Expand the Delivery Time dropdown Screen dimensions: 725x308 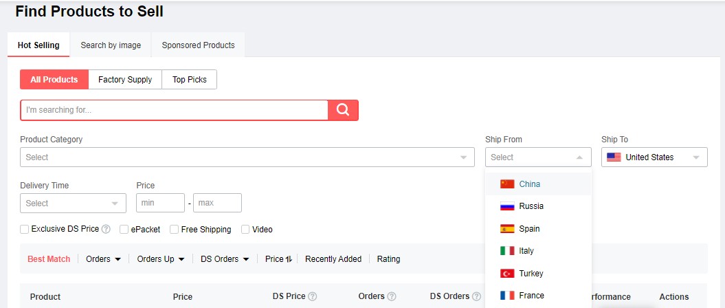pyautogui.click(x=73, y=203)
